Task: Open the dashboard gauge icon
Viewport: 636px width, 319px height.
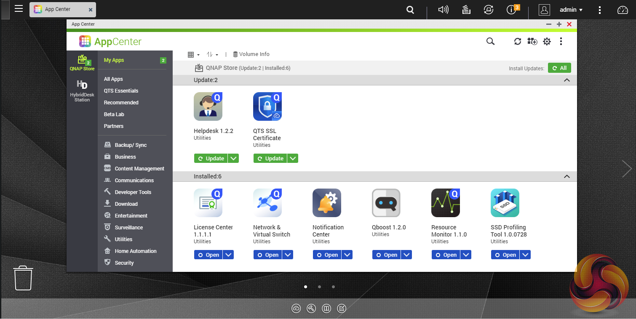Action: pyautogui.click(x=623, y=10)
